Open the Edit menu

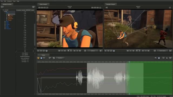(5, 1)
